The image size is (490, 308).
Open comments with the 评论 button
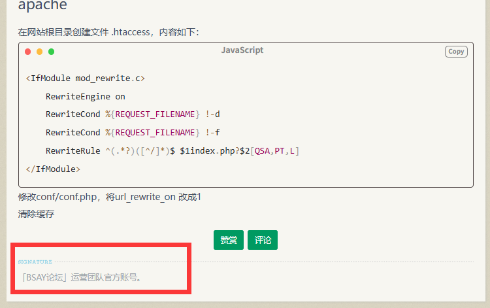tap(263, 240)
